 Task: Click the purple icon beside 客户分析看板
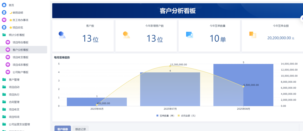(x=8, y=50)
